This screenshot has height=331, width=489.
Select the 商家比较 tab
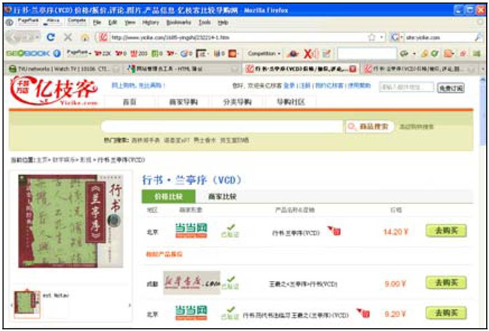pyautogui.click(x=222, y=197)
